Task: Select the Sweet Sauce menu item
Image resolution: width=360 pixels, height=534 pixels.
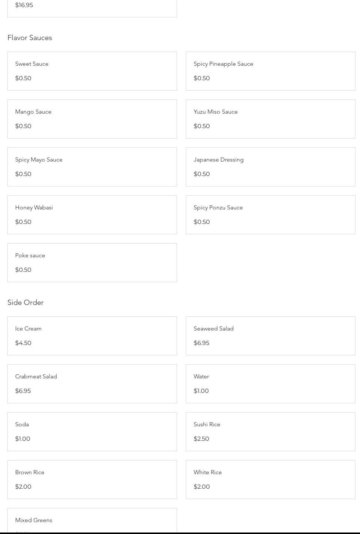Action: (x=92, y=71)
